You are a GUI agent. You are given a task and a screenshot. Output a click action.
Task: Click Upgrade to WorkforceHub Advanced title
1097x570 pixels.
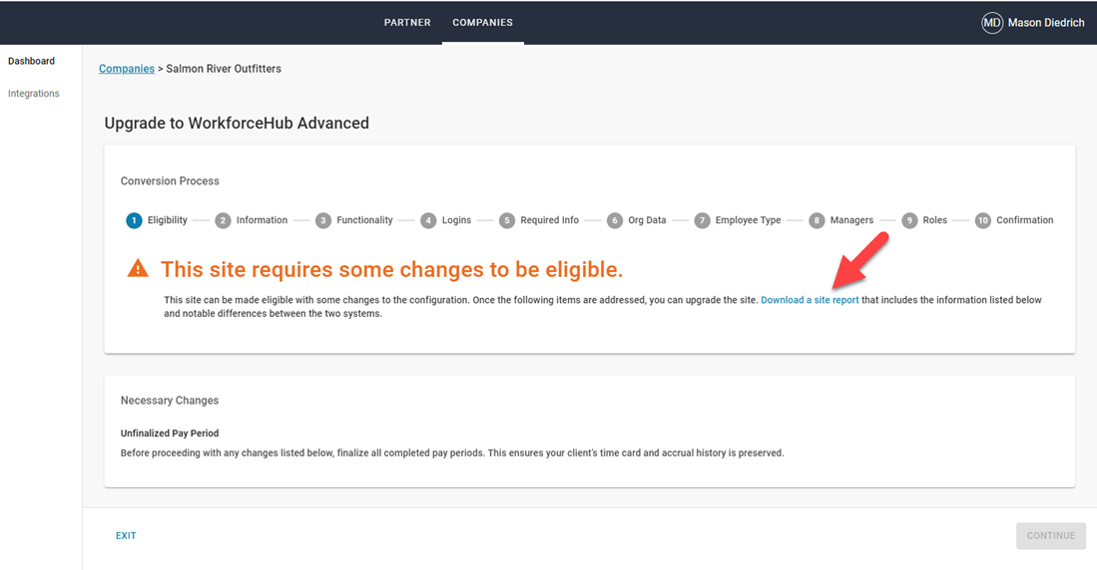237,123
